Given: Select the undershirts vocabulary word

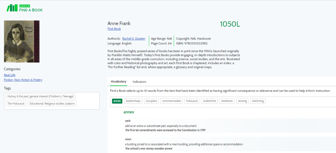Looking at the screenshot, I should 209,101.
